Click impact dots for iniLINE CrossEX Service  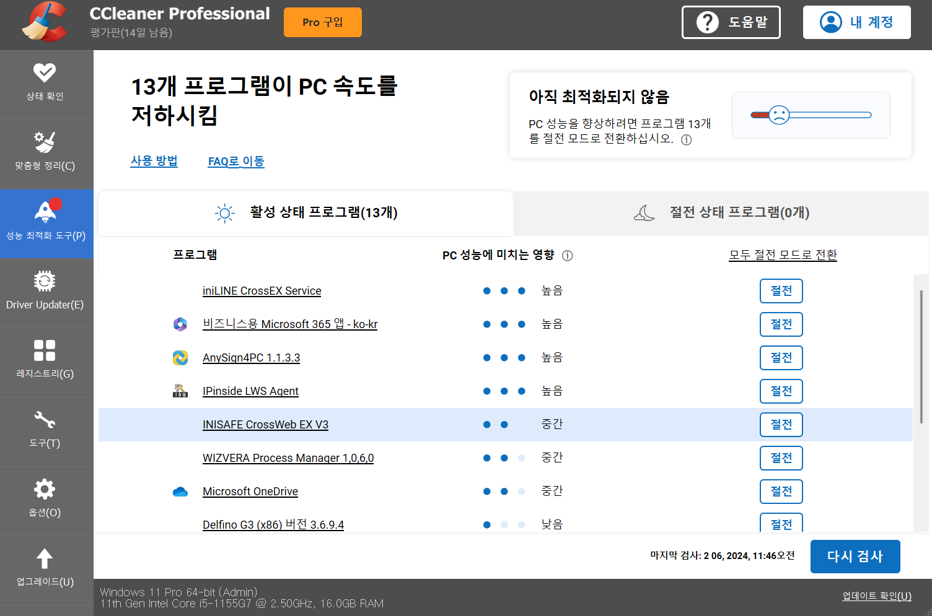point(504,291)
